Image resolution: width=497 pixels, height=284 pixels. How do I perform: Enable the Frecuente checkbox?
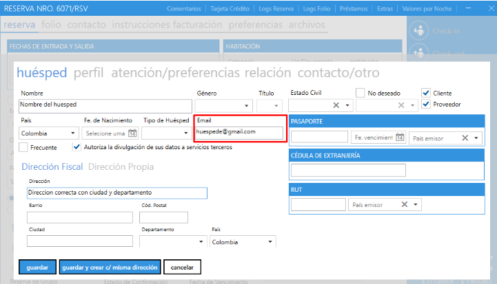point(24,146)
